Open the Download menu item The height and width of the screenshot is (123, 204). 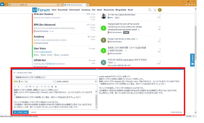click(63, 10)
